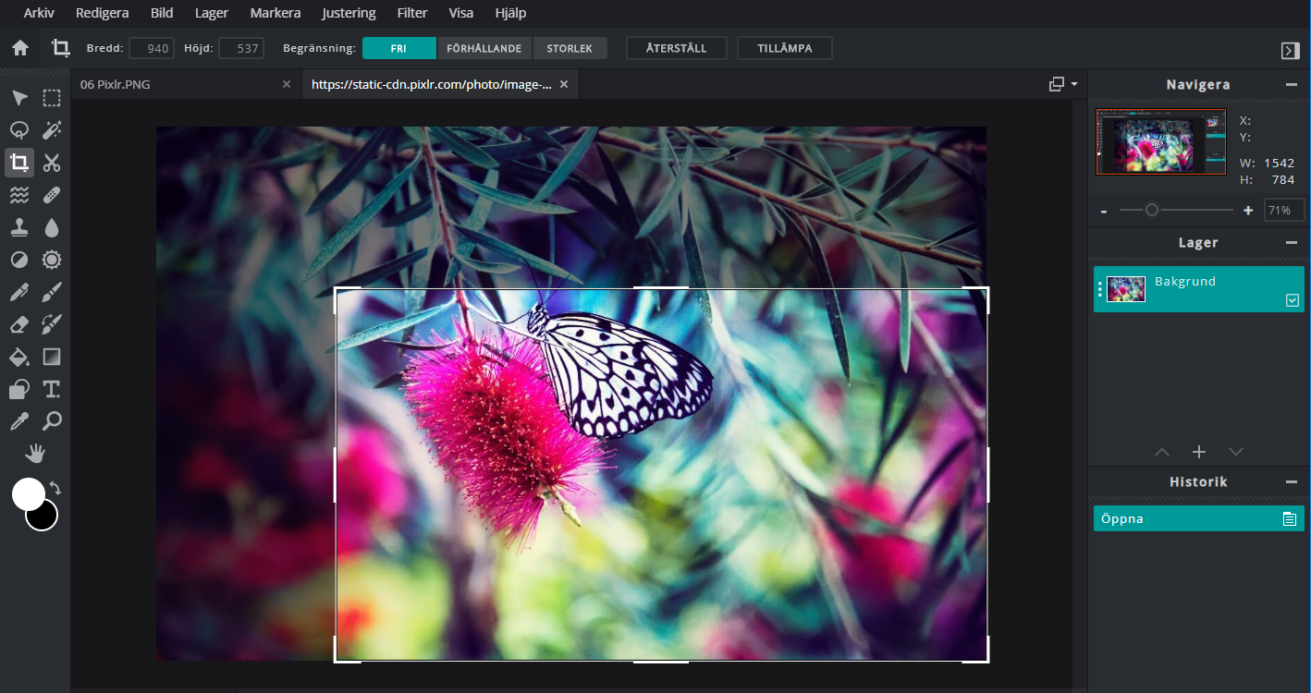Collapse the Navigera panel
This screenshot has width=1311, height=693.
pyautogui.click(x=1291, y=84)
